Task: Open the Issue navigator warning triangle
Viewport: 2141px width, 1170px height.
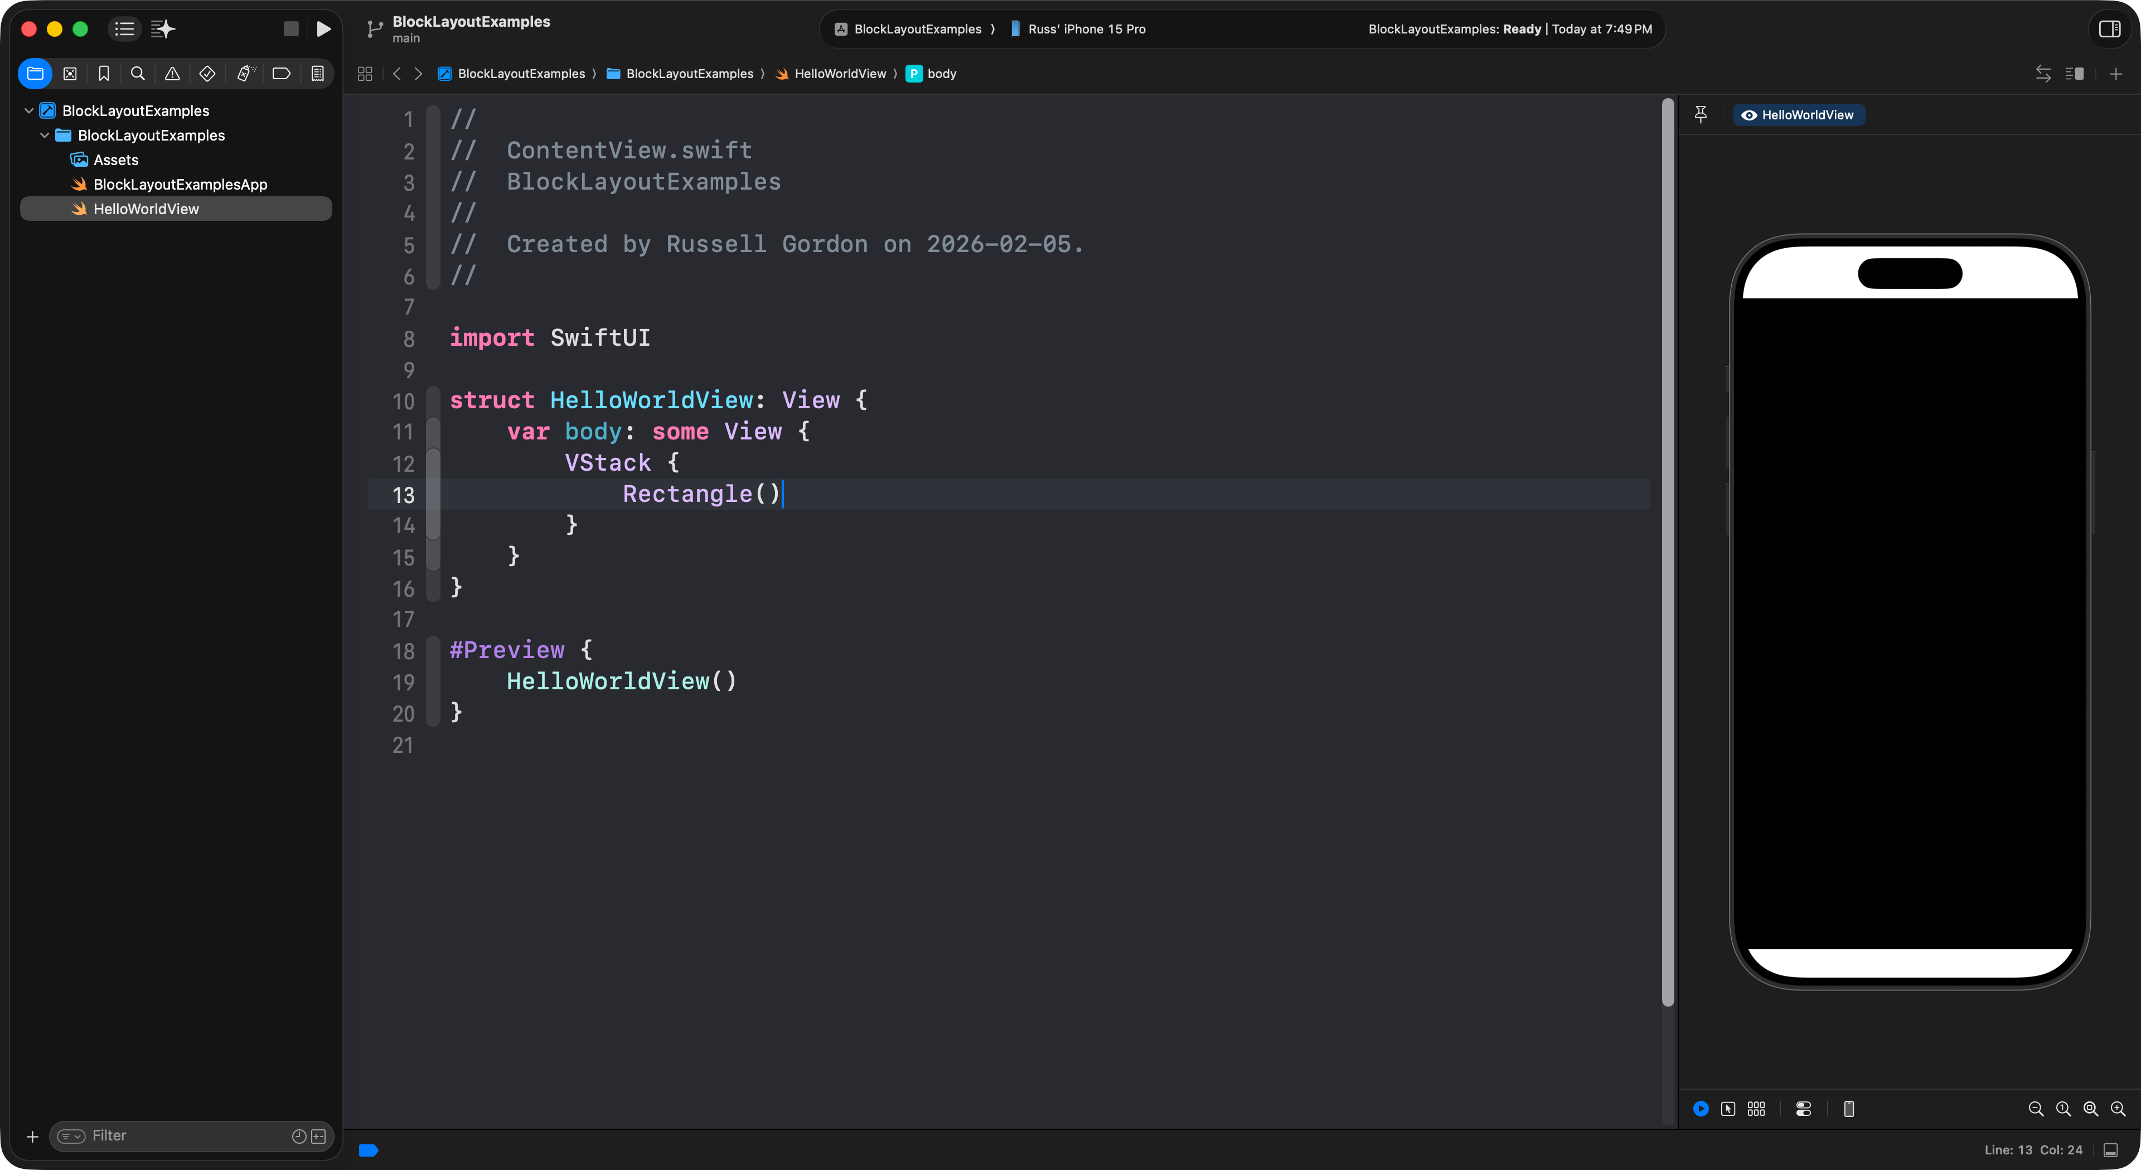Action: [x=172, y=74]
